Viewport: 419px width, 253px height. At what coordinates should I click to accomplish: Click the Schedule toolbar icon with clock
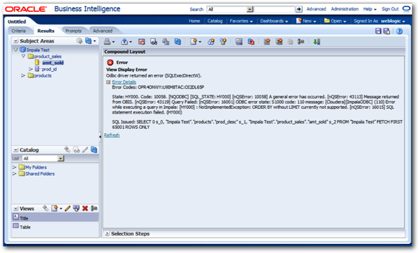coord(142,42)
